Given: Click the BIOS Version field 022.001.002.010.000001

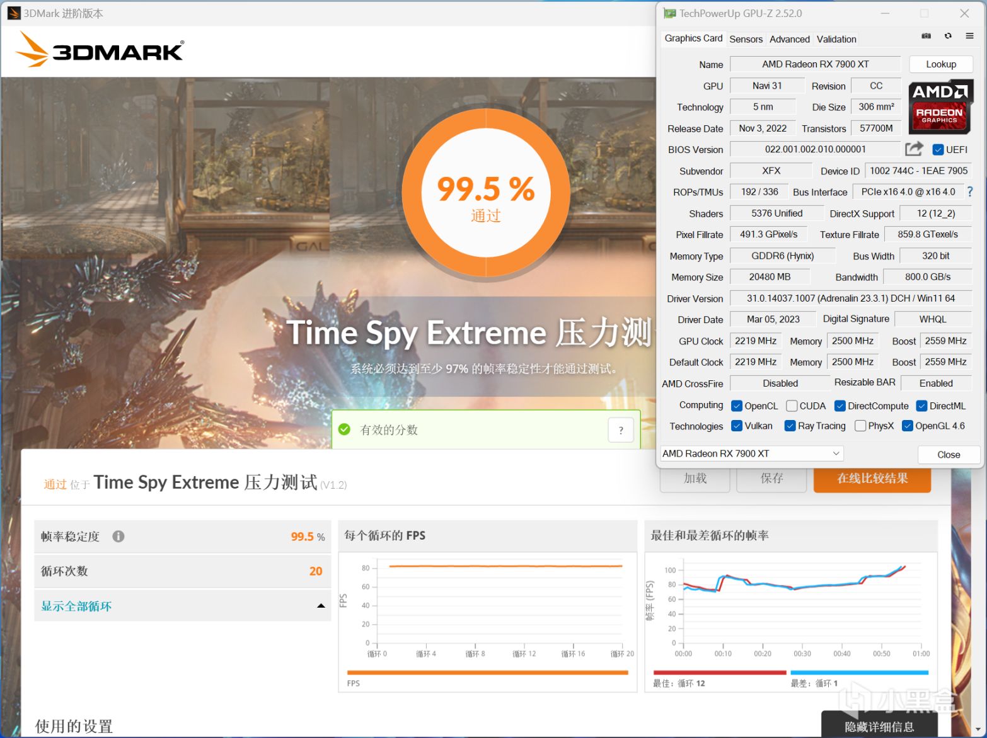Looking at the screenshot, I should point(815,150).
